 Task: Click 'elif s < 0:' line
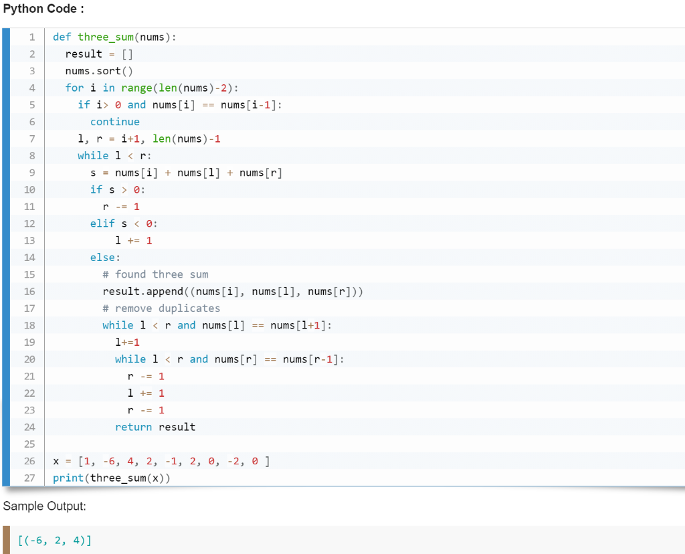click(124, 223)
